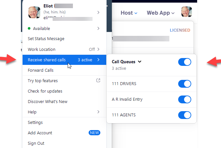The image size is (221, 148).
Task: Expand the Help submenu arrow
Action: click(x=98, y=112)
